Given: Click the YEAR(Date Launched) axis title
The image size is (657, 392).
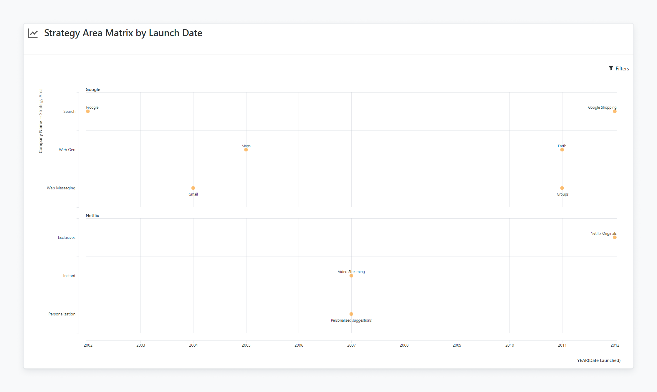Looking at the screenshot, I should pos(598,360).
